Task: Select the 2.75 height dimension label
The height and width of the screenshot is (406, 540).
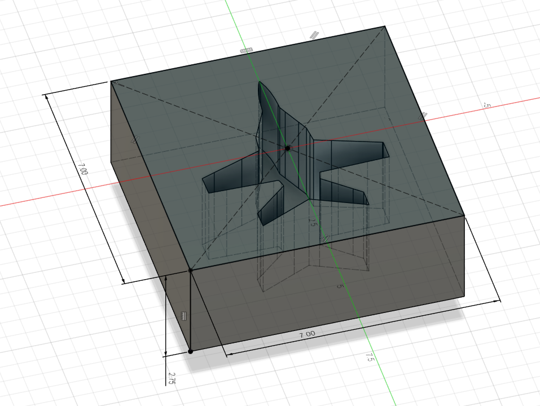Action: point(172,378)
